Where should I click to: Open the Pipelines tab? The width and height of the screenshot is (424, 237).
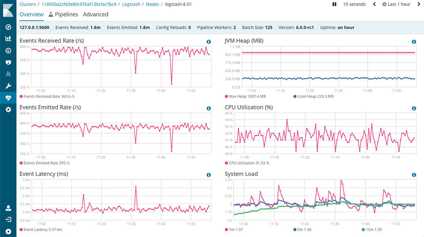click(63, 14)
